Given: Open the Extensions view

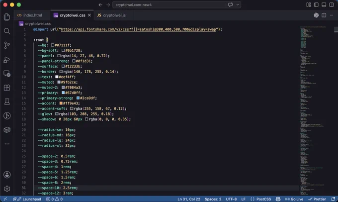Looking at the screenshot, I should (x=7, y=88).
